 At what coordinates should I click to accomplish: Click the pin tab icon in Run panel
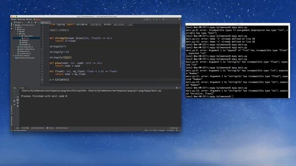[x=14, y=104]
